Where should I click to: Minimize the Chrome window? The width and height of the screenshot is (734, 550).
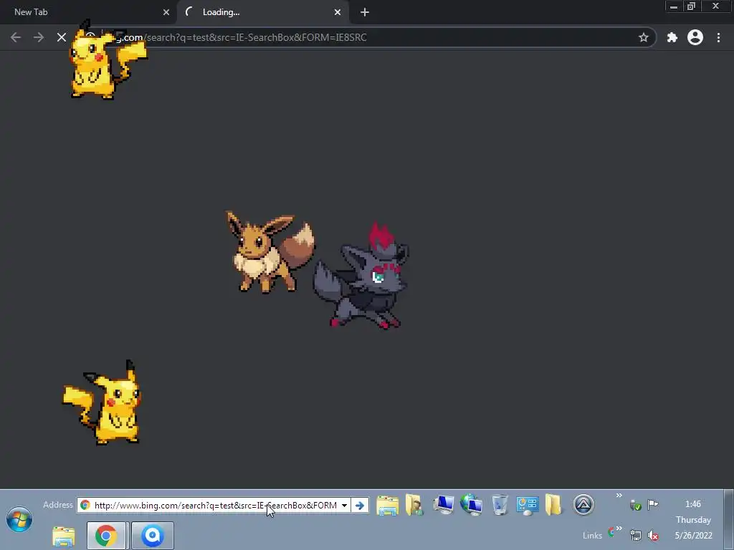pos(674,6)
